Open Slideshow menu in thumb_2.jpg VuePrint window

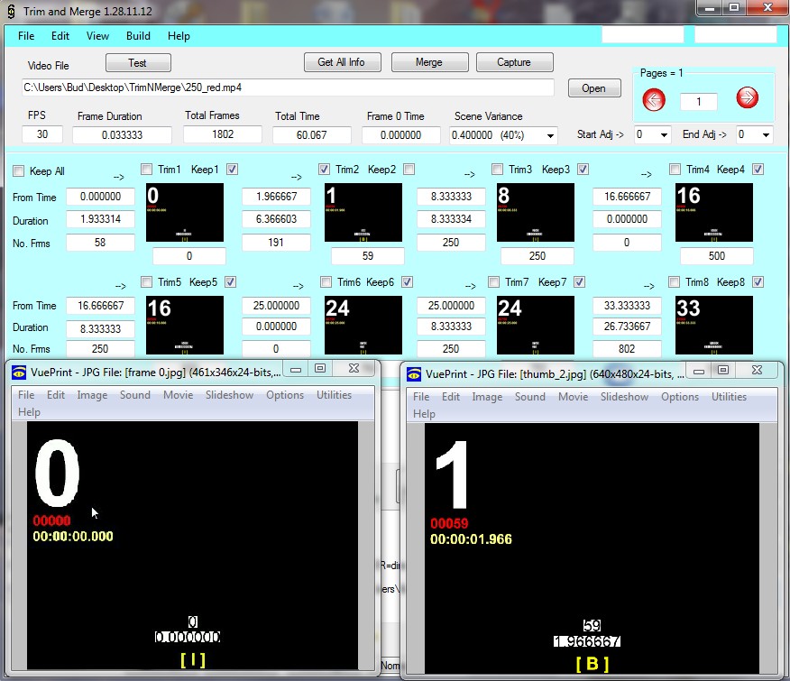[x=624, y=397]
